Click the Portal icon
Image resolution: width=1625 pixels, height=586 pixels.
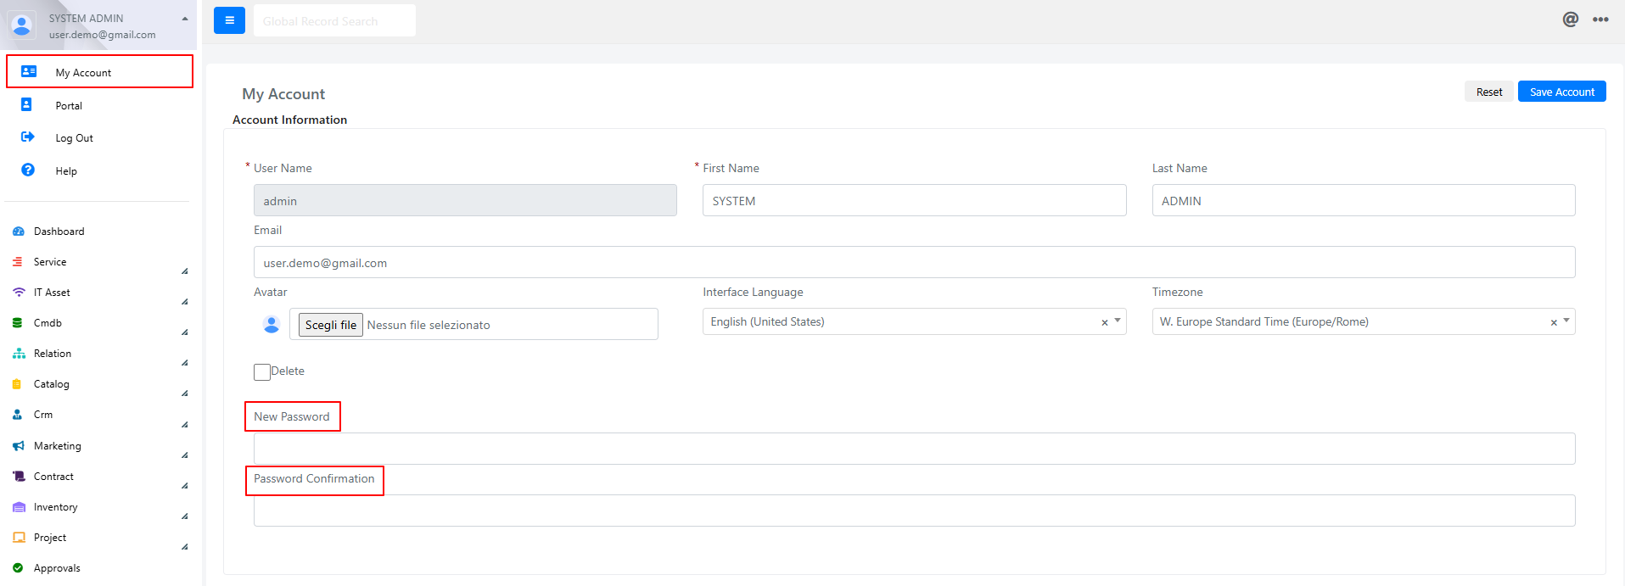click(26, 104)
